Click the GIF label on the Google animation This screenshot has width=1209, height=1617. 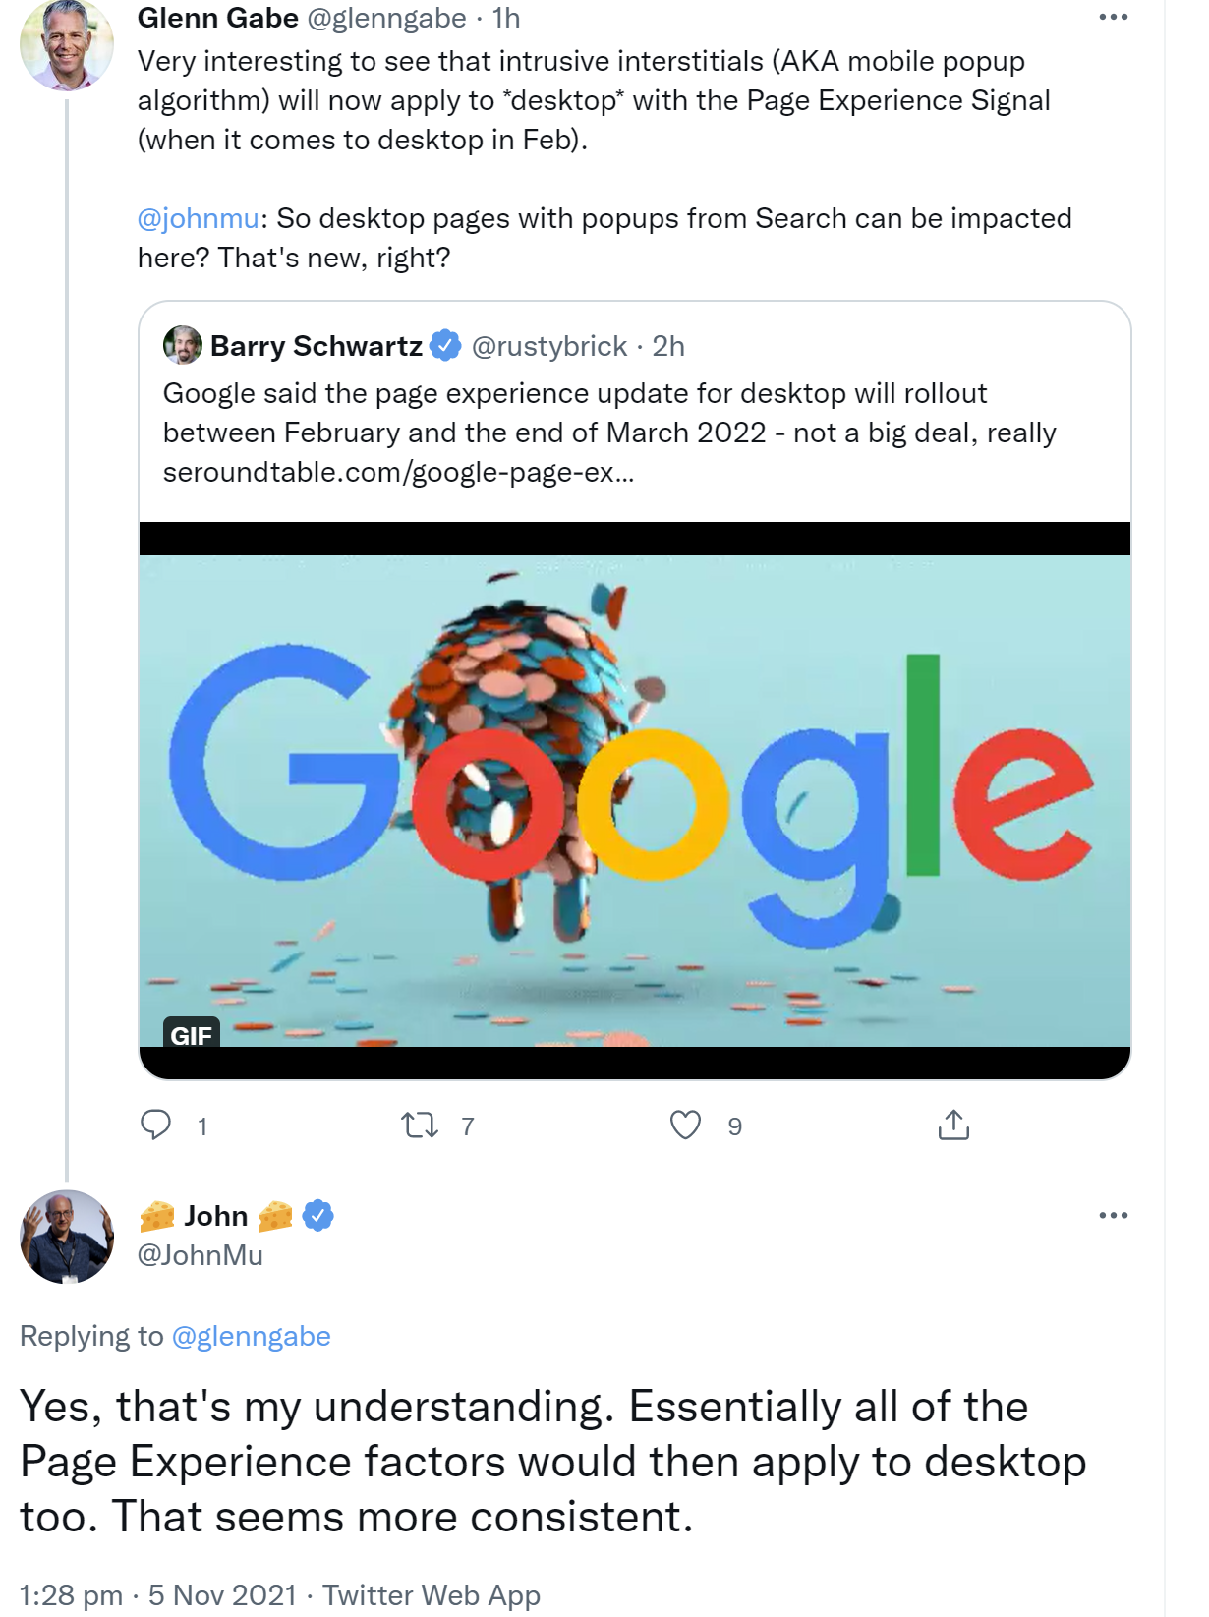193,1035
